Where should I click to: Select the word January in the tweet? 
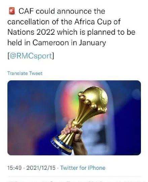92,43
